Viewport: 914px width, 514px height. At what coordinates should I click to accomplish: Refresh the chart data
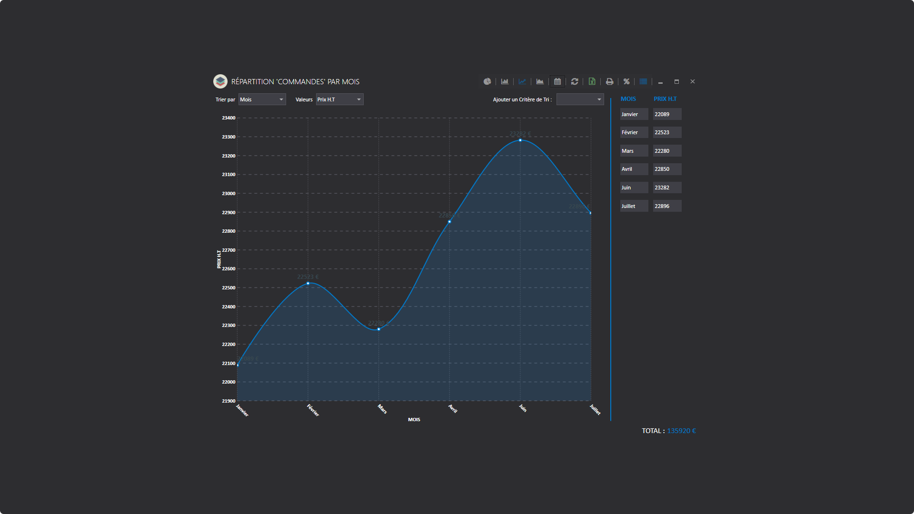tap(575, 81)
